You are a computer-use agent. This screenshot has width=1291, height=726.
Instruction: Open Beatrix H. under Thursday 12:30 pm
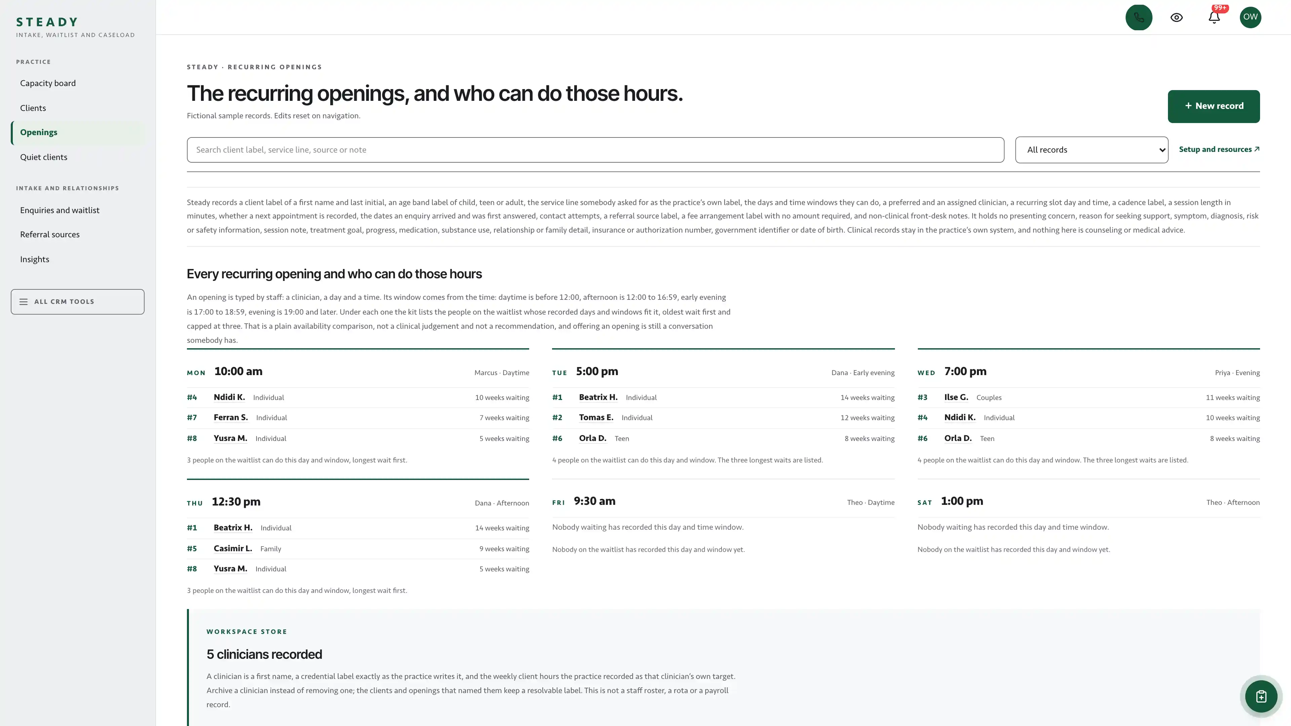(233, 528)
